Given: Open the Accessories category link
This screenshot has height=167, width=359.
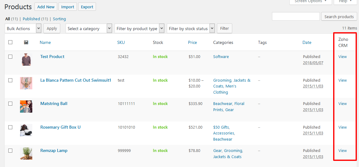Looking at the screenshot, I should coord(224,133).
